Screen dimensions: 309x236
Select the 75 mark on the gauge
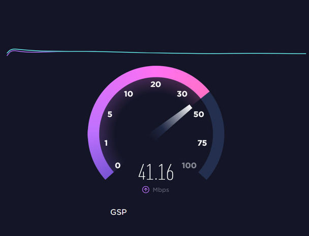click(x=202, y=143)
